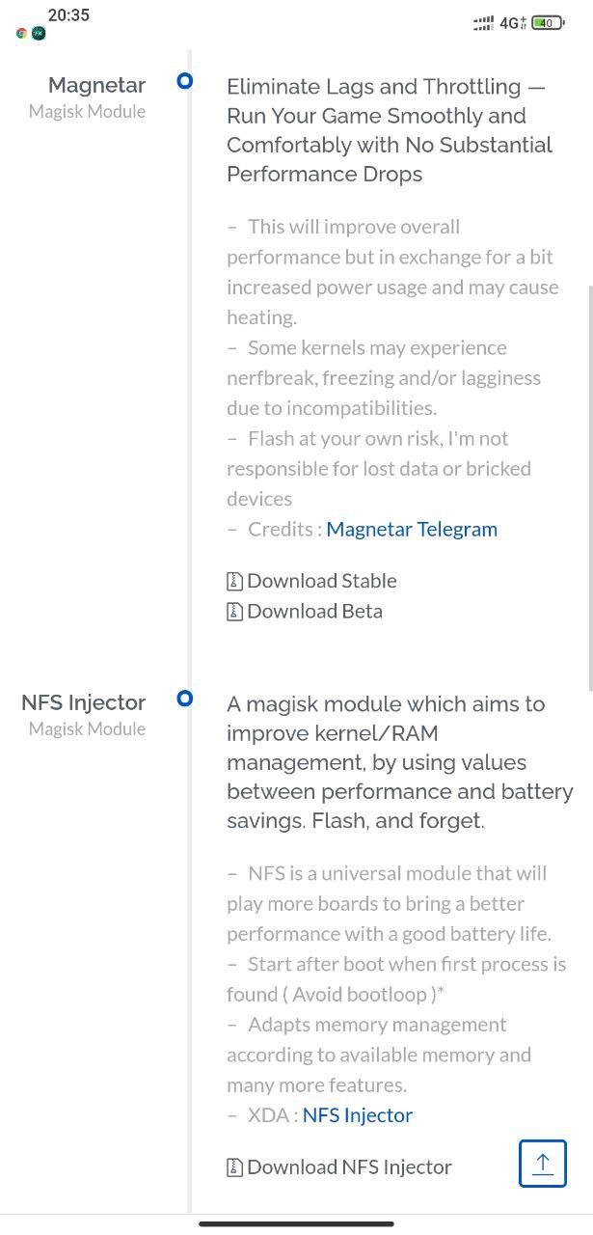Tap the Download NFS Injector link text
This screenshot has height=1235, width=593.
click(349, 1167)
